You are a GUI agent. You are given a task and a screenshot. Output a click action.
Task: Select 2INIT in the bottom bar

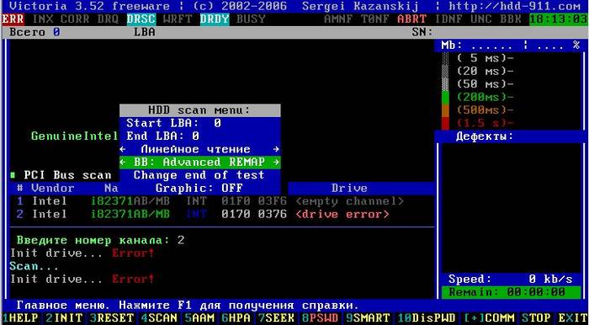[x=64, y=318]
